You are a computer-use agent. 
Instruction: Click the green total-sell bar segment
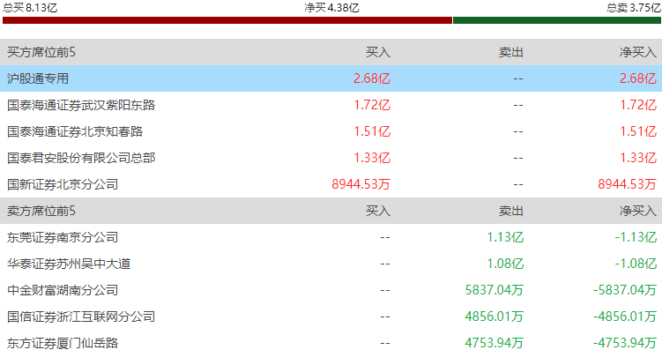(x=557, y=20)
